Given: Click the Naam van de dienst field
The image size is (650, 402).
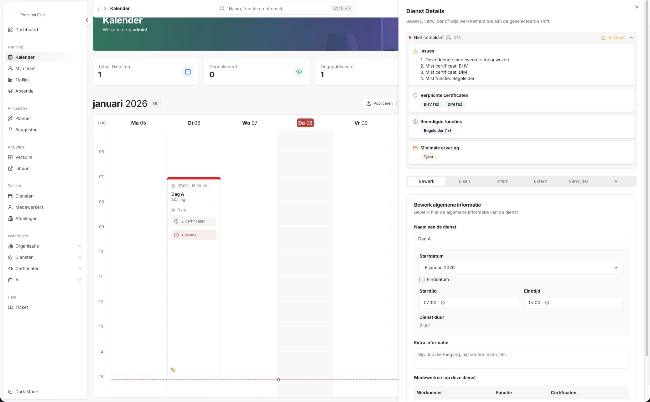Looking at the screenshot, I should [521, 239].
